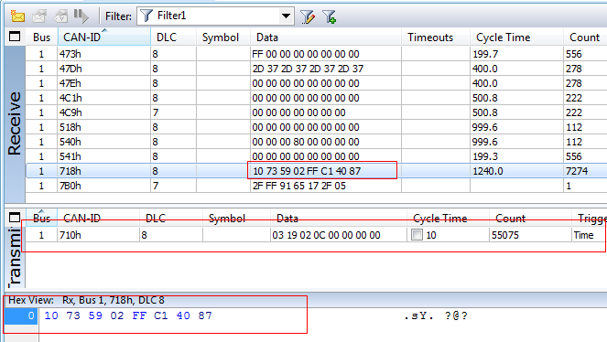Click the Filter1 combo box field

pos(215,16)
